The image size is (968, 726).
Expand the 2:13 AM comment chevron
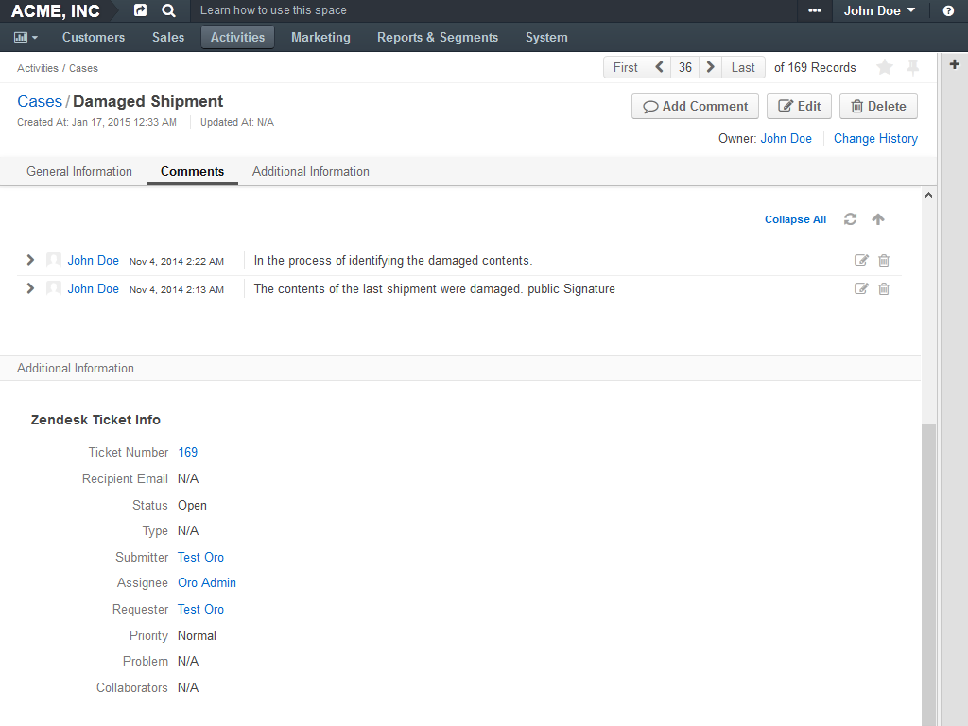(x=30, y=288)
